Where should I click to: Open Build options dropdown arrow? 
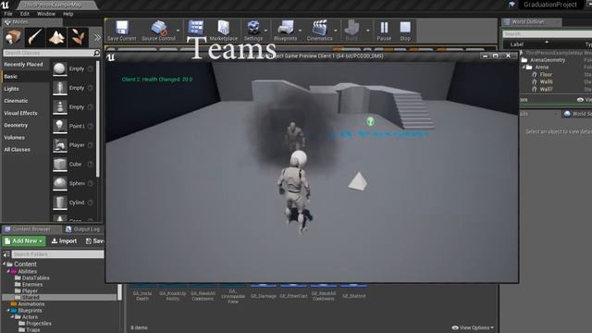pyautogui.click(x=368, y=31)
